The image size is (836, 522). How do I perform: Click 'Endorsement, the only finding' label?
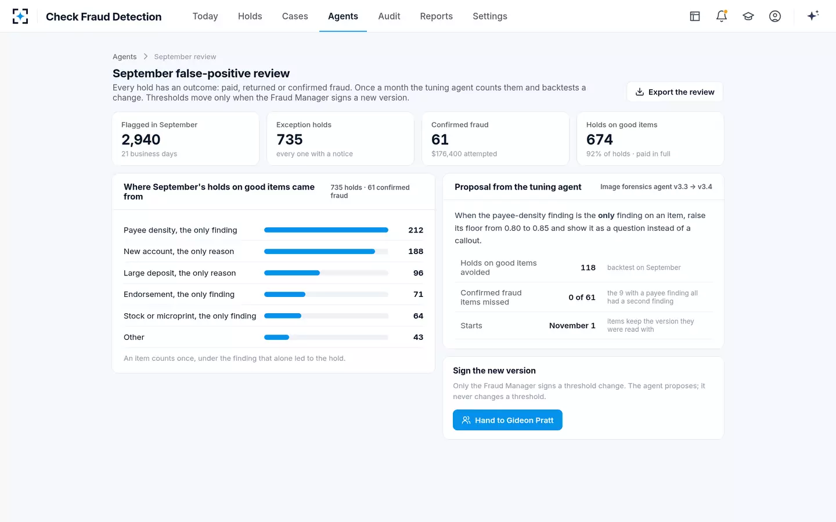pos(179,294)
